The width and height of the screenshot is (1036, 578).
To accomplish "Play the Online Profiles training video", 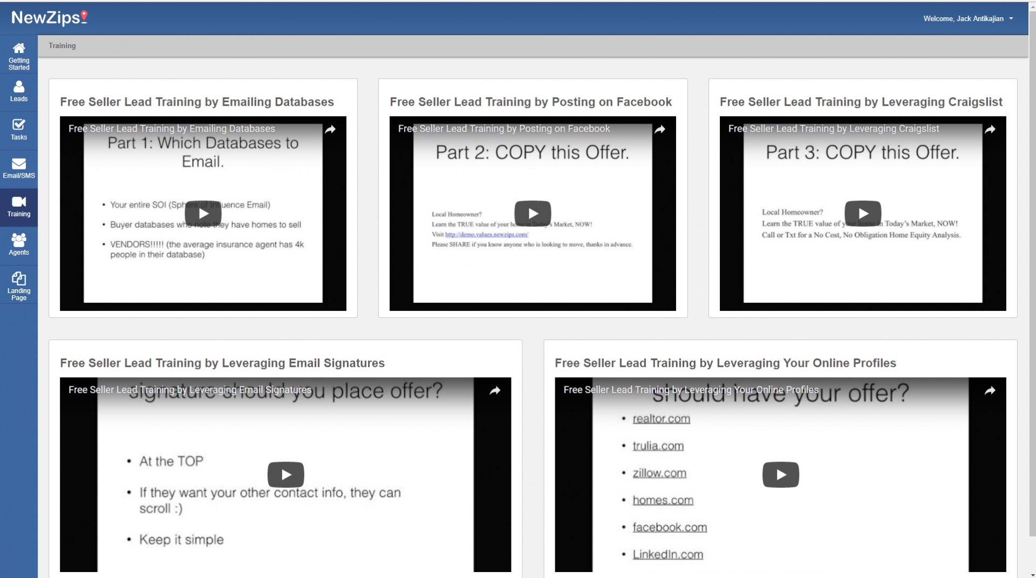I will (780, 475).
